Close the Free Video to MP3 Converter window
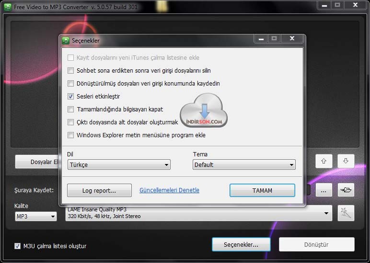Image resolution: width=370 pixels, height=263 pixels. (x=355, y=5)
